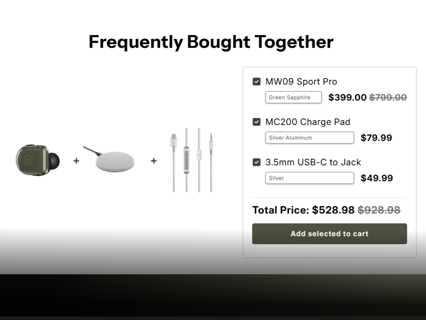This screenshot has width=426, height=320.
Task: Click the $399.00 sale price
Action: click(347, 97)
